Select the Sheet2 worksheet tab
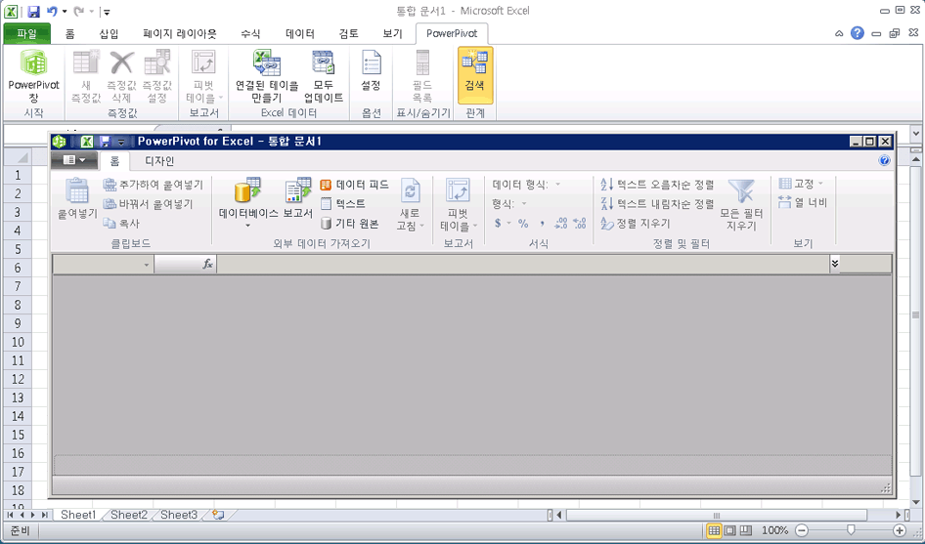This screenshot has width=925, height=544. 129,515
